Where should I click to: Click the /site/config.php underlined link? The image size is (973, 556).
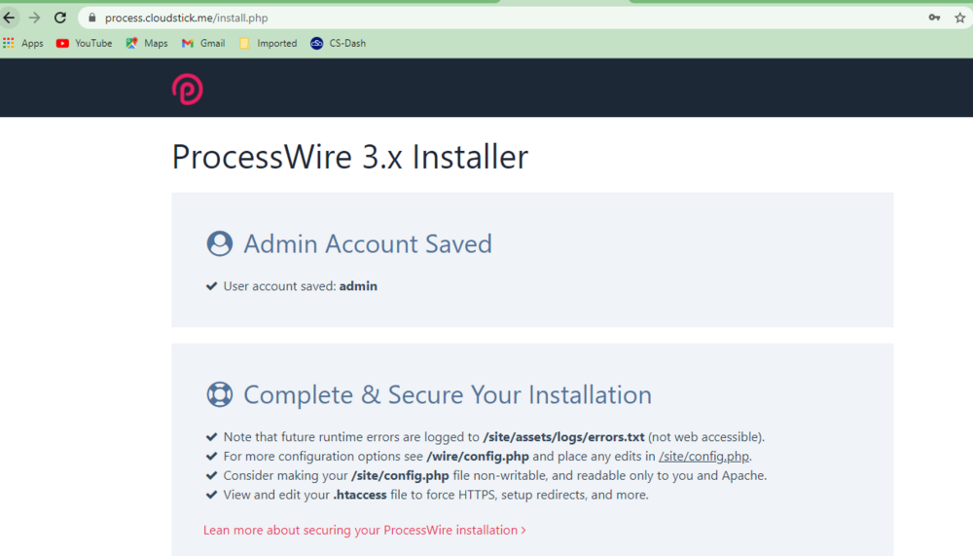[x=703, y=456]
